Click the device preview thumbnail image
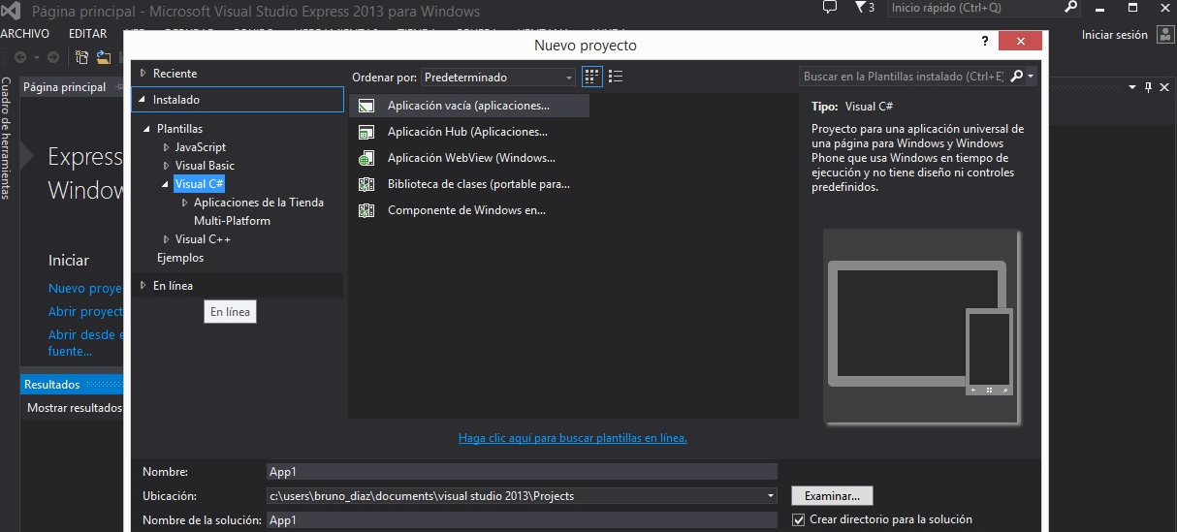This screenshot has width=1177, height=532. (922, 326)
